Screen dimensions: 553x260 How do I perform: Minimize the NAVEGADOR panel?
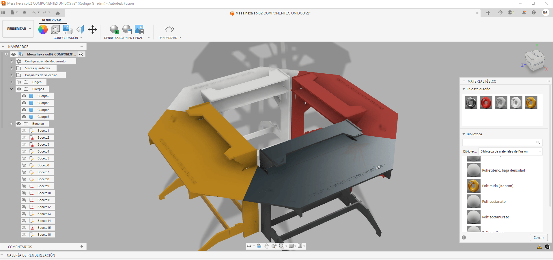point(82,46)
